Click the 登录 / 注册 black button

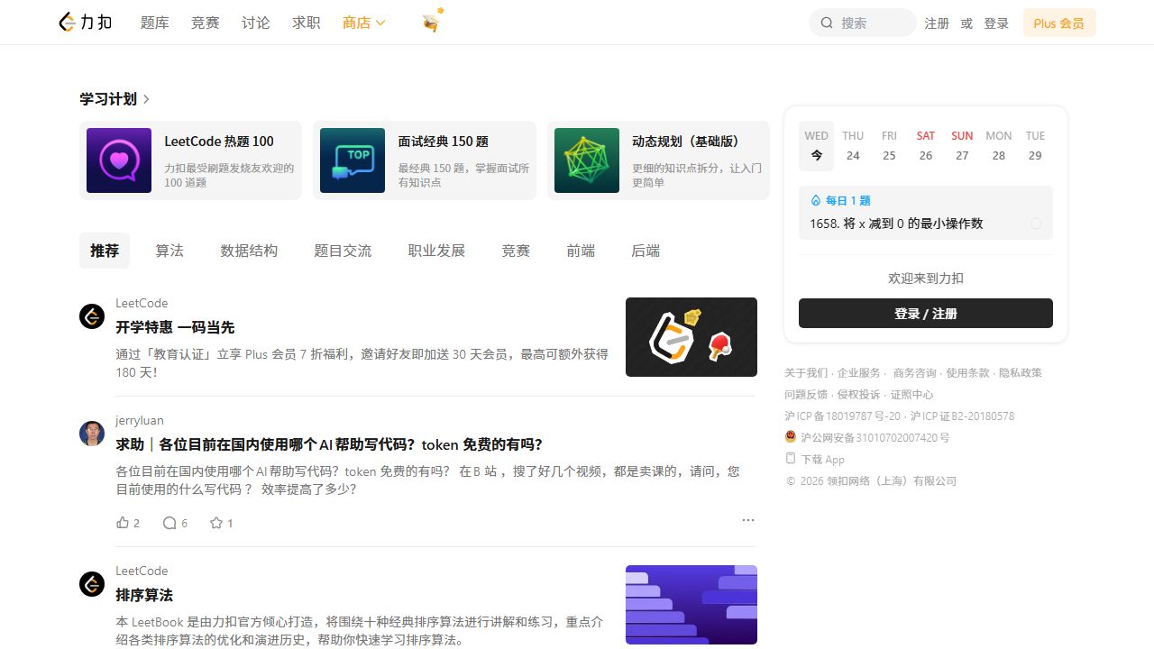point(926,313)
